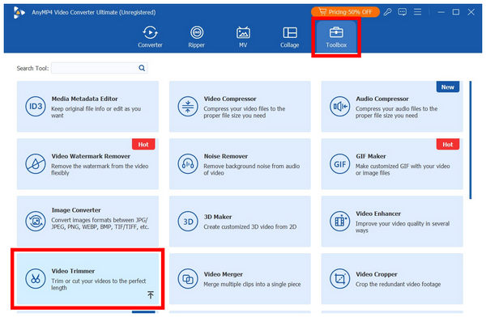486x317 pixels.
Task: Close the AnyMP4 window
Action: [x=471, y=12]
